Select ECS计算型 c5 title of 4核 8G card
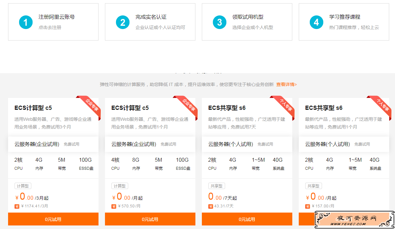Screen dimensions: 395x229 click(x=130, y=108)
